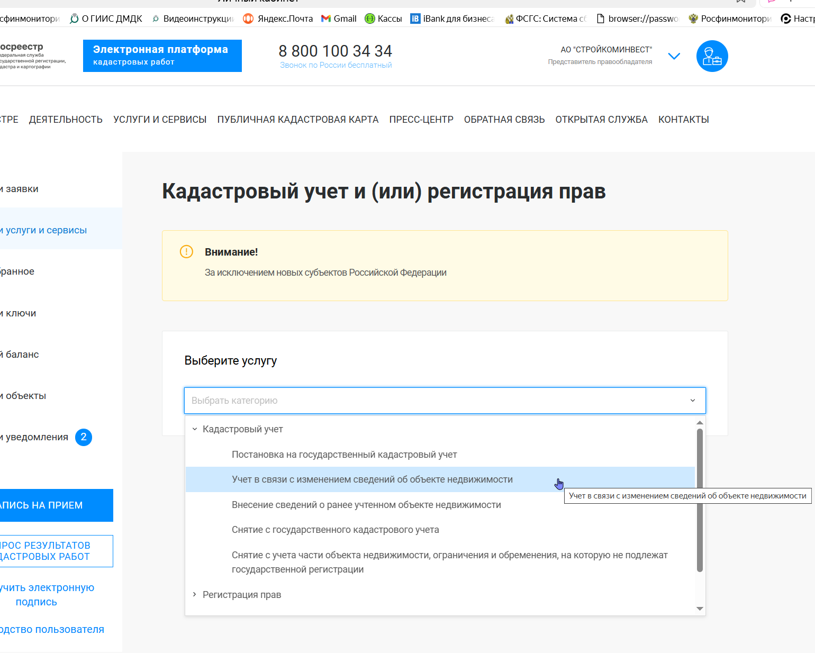Viewport: 815px width, 653px height.
Task: Select Учет в связи с изменением сведений
Action: (x=440, y=479)
